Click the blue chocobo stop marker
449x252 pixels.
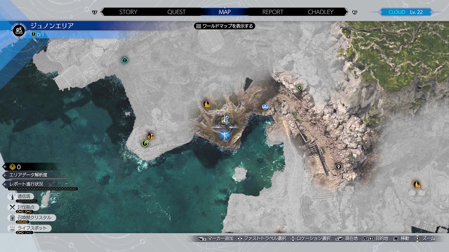[265, 107]
